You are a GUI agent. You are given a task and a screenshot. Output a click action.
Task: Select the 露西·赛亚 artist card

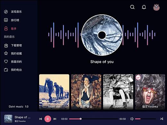tap(86, 92)
